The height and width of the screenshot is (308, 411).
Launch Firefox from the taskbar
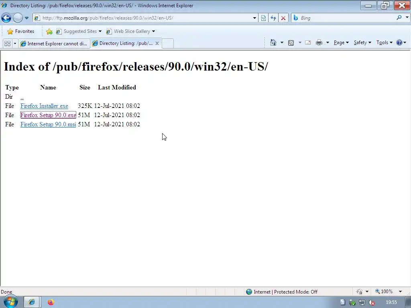(51, 302)
